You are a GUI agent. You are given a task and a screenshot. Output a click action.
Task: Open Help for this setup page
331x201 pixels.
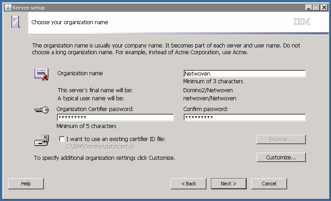pos(26,184)
